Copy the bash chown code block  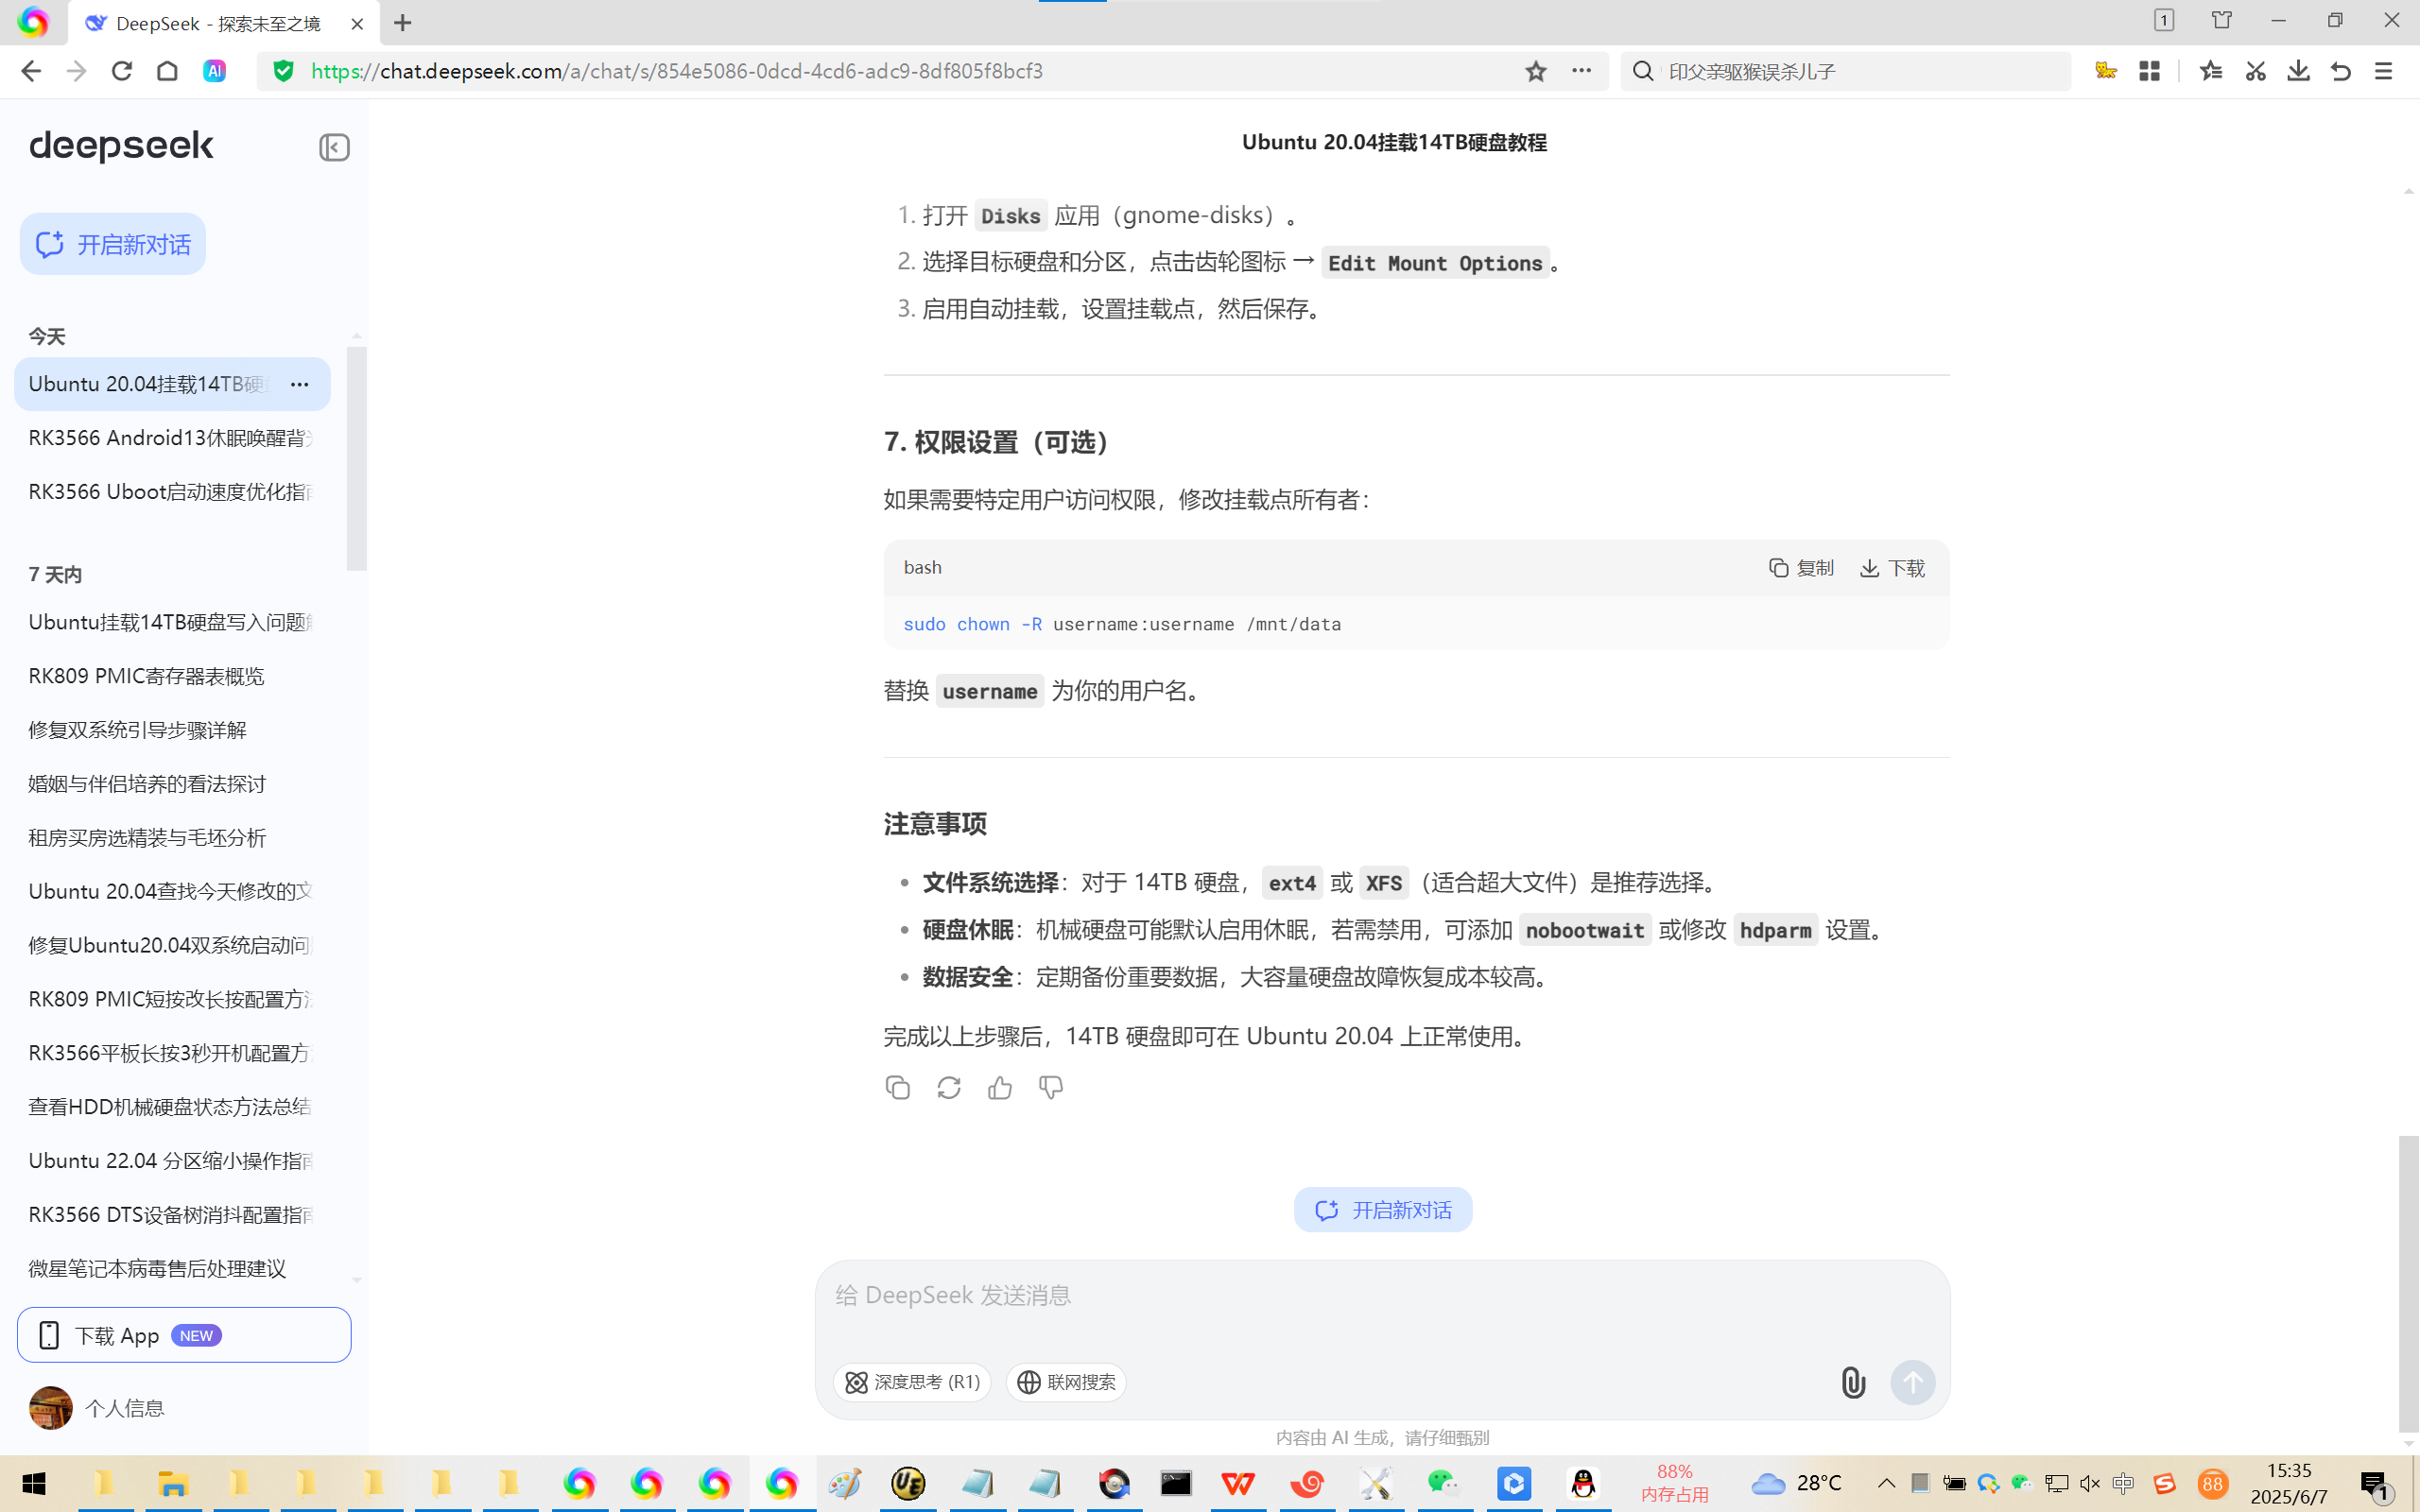point(1801,568)
